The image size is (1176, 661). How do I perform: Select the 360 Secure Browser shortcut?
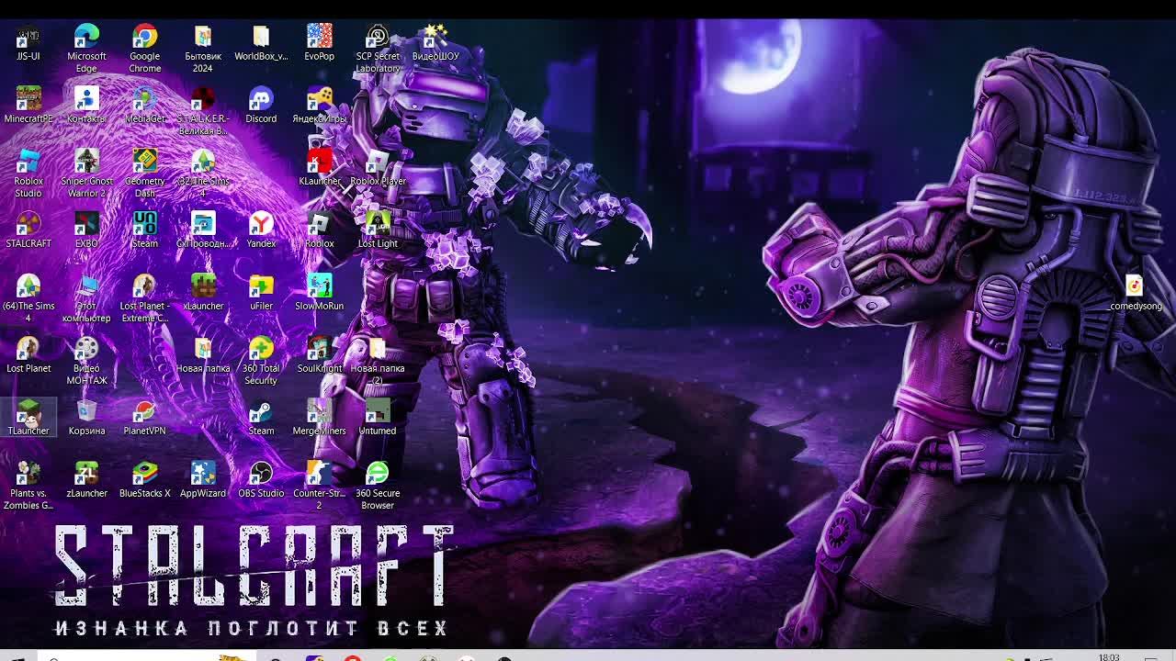pos(378,486)
